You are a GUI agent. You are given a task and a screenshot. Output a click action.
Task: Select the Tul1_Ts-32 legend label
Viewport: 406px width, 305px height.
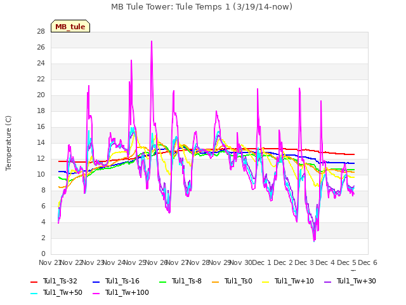(60, 281)
